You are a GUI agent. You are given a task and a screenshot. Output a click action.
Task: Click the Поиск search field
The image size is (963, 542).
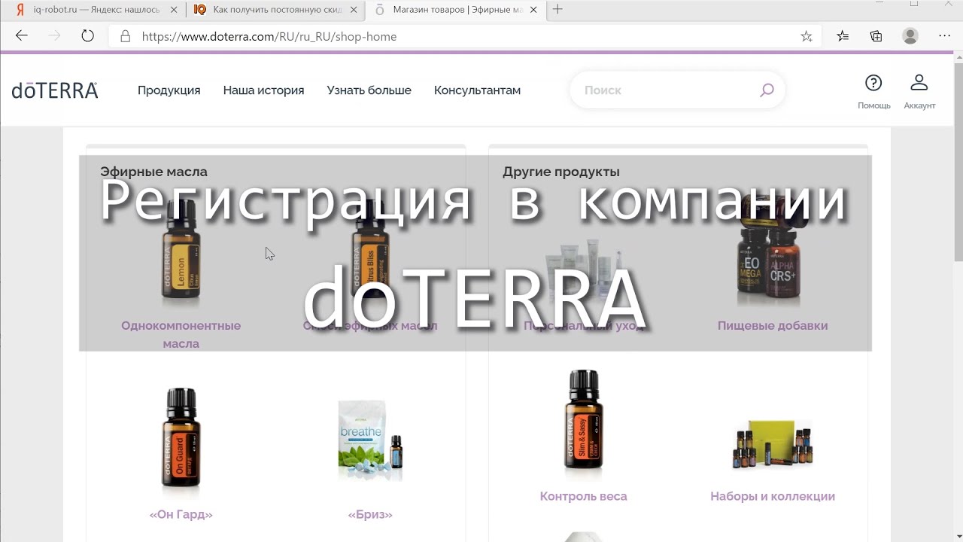677,90
